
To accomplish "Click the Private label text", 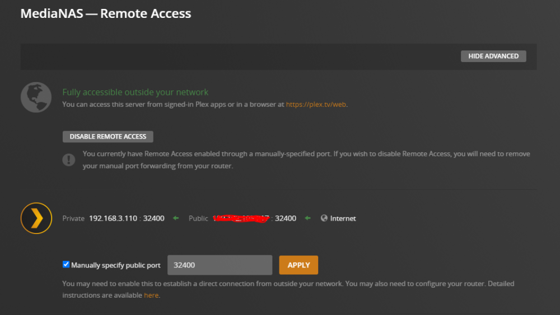I will (73, 218).
